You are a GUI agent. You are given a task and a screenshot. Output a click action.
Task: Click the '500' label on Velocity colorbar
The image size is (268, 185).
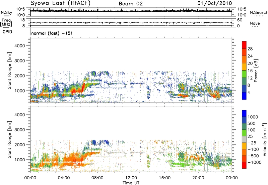[252, 123]
